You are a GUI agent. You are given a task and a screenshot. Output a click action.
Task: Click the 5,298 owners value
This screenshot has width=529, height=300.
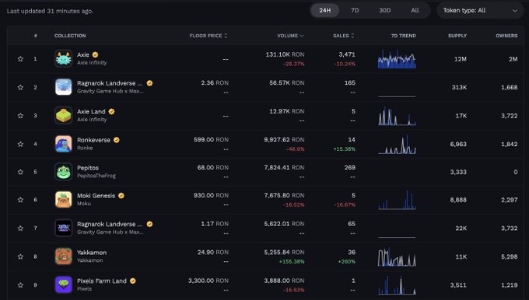[x=509, y=256]
